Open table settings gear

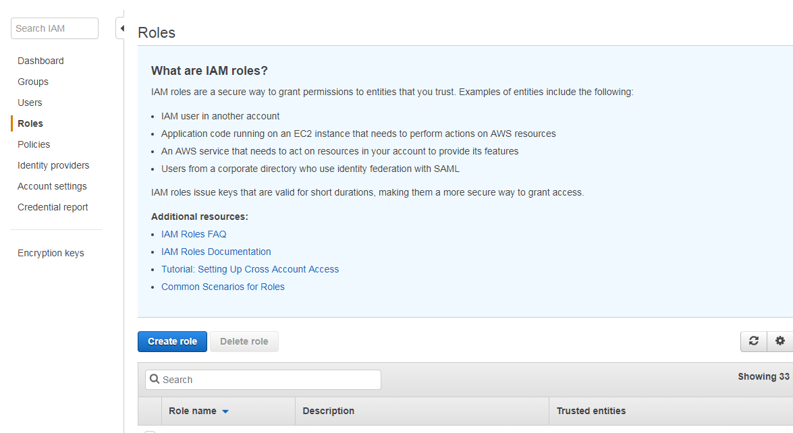(780, 341)
